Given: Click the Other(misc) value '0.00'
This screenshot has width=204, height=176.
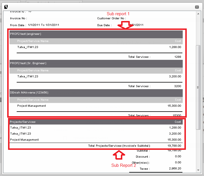Looking at the screenshot, I should click(x=178, y=162).
